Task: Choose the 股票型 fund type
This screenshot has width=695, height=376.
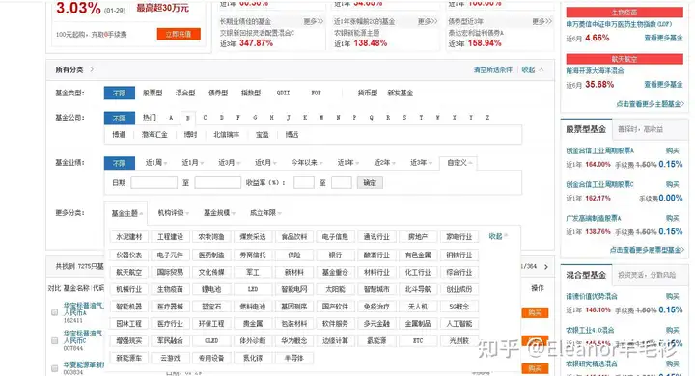Action: (x=153, y=93)
